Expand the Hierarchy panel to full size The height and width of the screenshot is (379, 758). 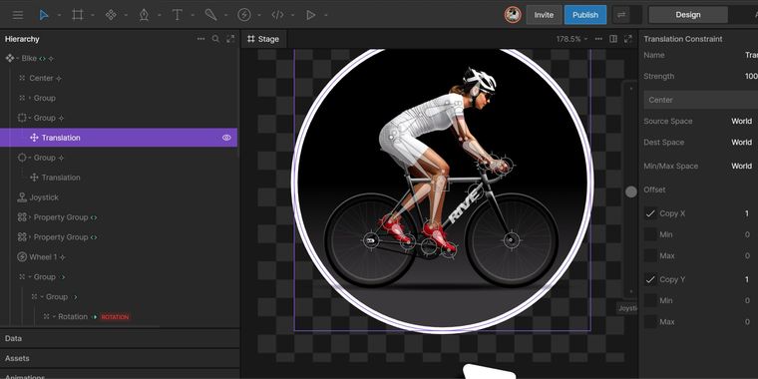(230, 39)
